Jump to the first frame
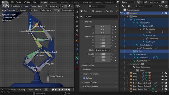169x95 pixels. point(53,90)
